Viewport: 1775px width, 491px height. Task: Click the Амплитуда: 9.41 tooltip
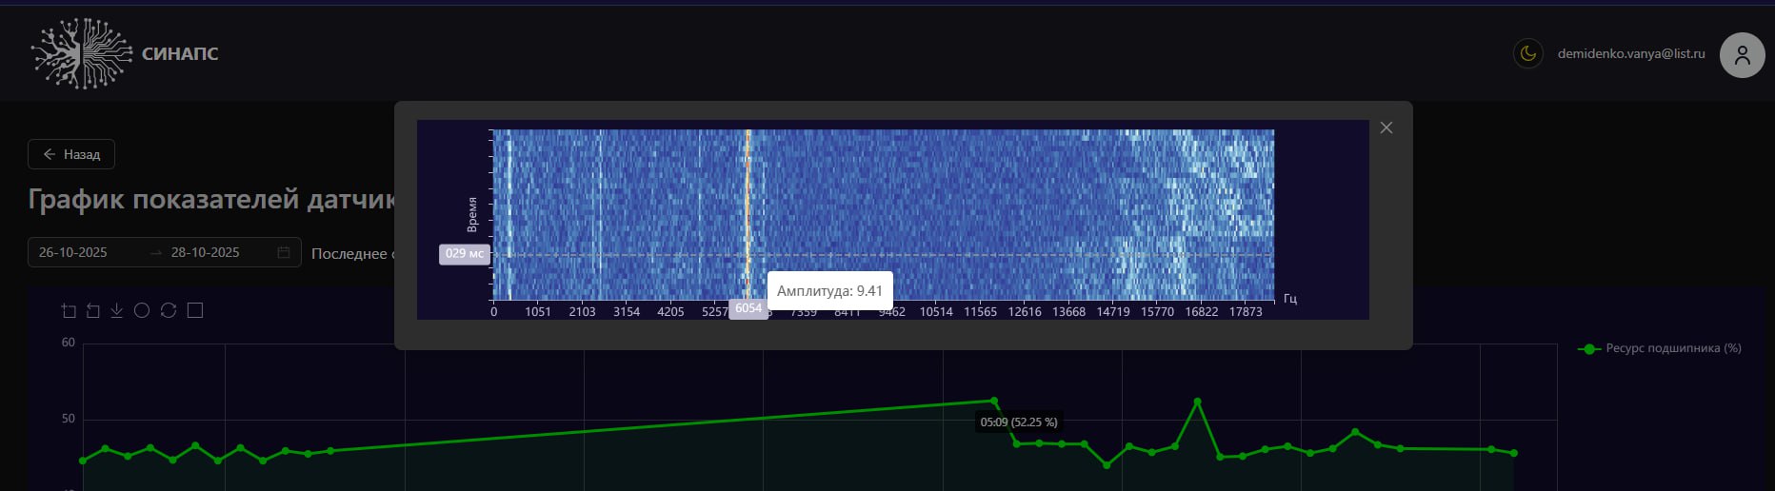[x=829, y=291]
